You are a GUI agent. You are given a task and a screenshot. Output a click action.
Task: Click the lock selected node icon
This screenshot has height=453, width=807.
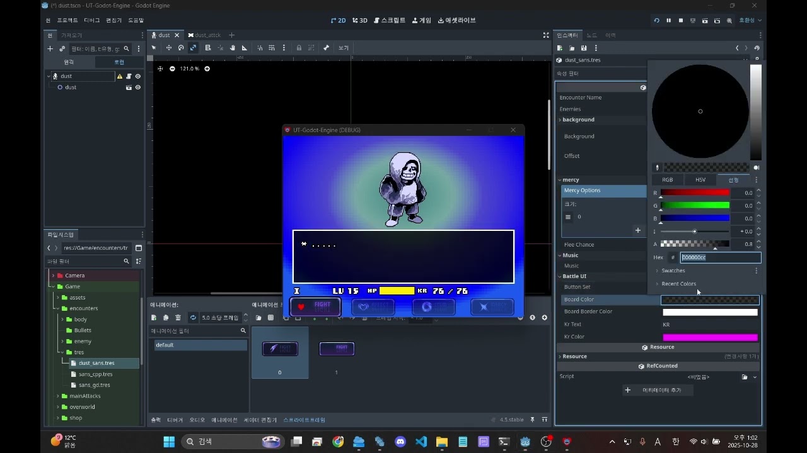(x=299, y=48)
